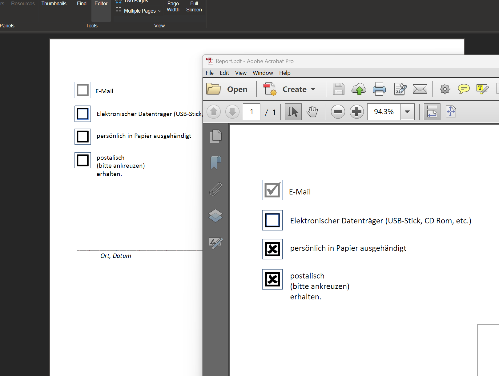Open the Layers sidebar panel
The width and height of the screenshot is (499, 376).
click(x=215, y=215)
